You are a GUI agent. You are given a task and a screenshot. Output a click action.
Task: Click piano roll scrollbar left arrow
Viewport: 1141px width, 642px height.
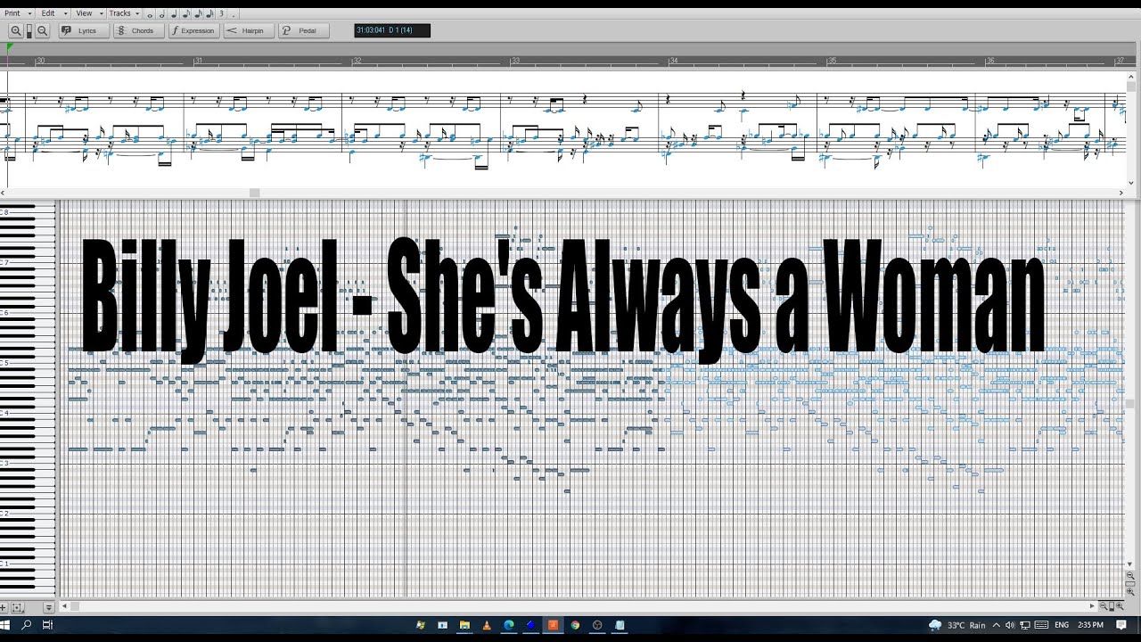point(64,606)
